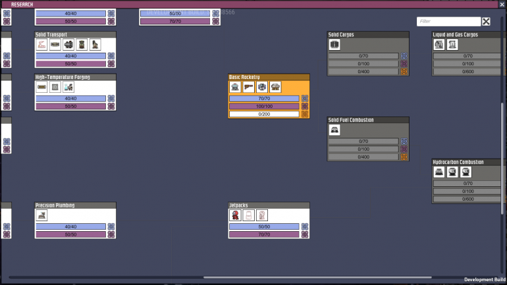The image size is (507, 285).
Task: Open the Basic Rocketry research card header
Action: (269, 77)
